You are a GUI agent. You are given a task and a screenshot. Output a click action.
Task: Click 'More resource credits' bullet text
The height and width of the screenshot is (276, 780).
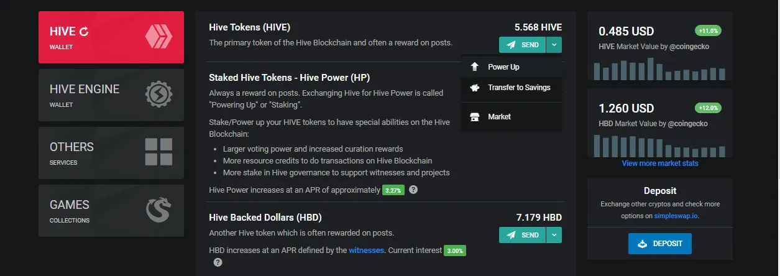[x=327, y=160]
